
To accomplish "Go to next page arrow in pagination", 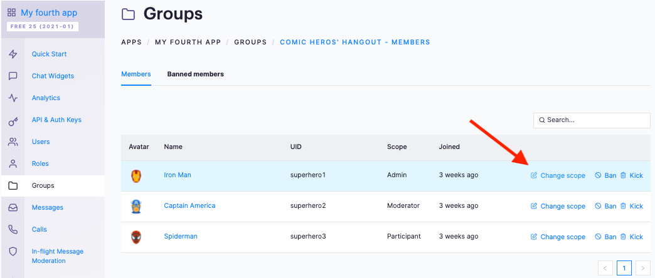I will point(643,268).
